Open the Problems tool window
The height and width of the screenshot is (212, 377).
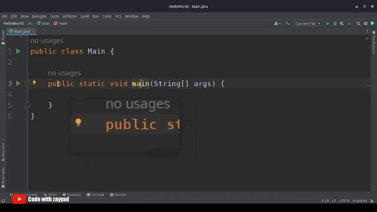(x=72, y=195)
